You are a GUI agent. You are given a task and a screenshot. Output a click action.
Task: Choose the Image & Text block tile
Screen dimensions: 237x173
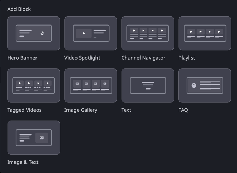(x=34, y=138)
